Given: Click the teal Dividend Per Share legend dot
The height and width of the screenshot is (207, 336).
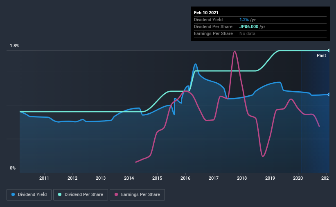Looking at the screenshot, I should pyautogui.click(x=60, y=194).
